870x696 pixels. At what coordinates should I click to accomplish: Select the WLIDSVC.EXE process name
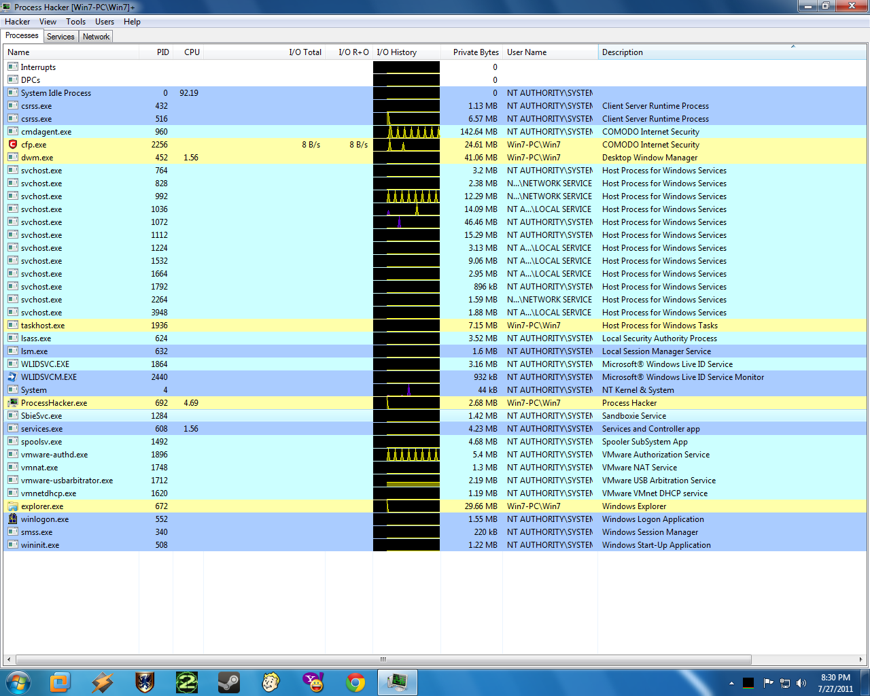click(x=45, y=364)
